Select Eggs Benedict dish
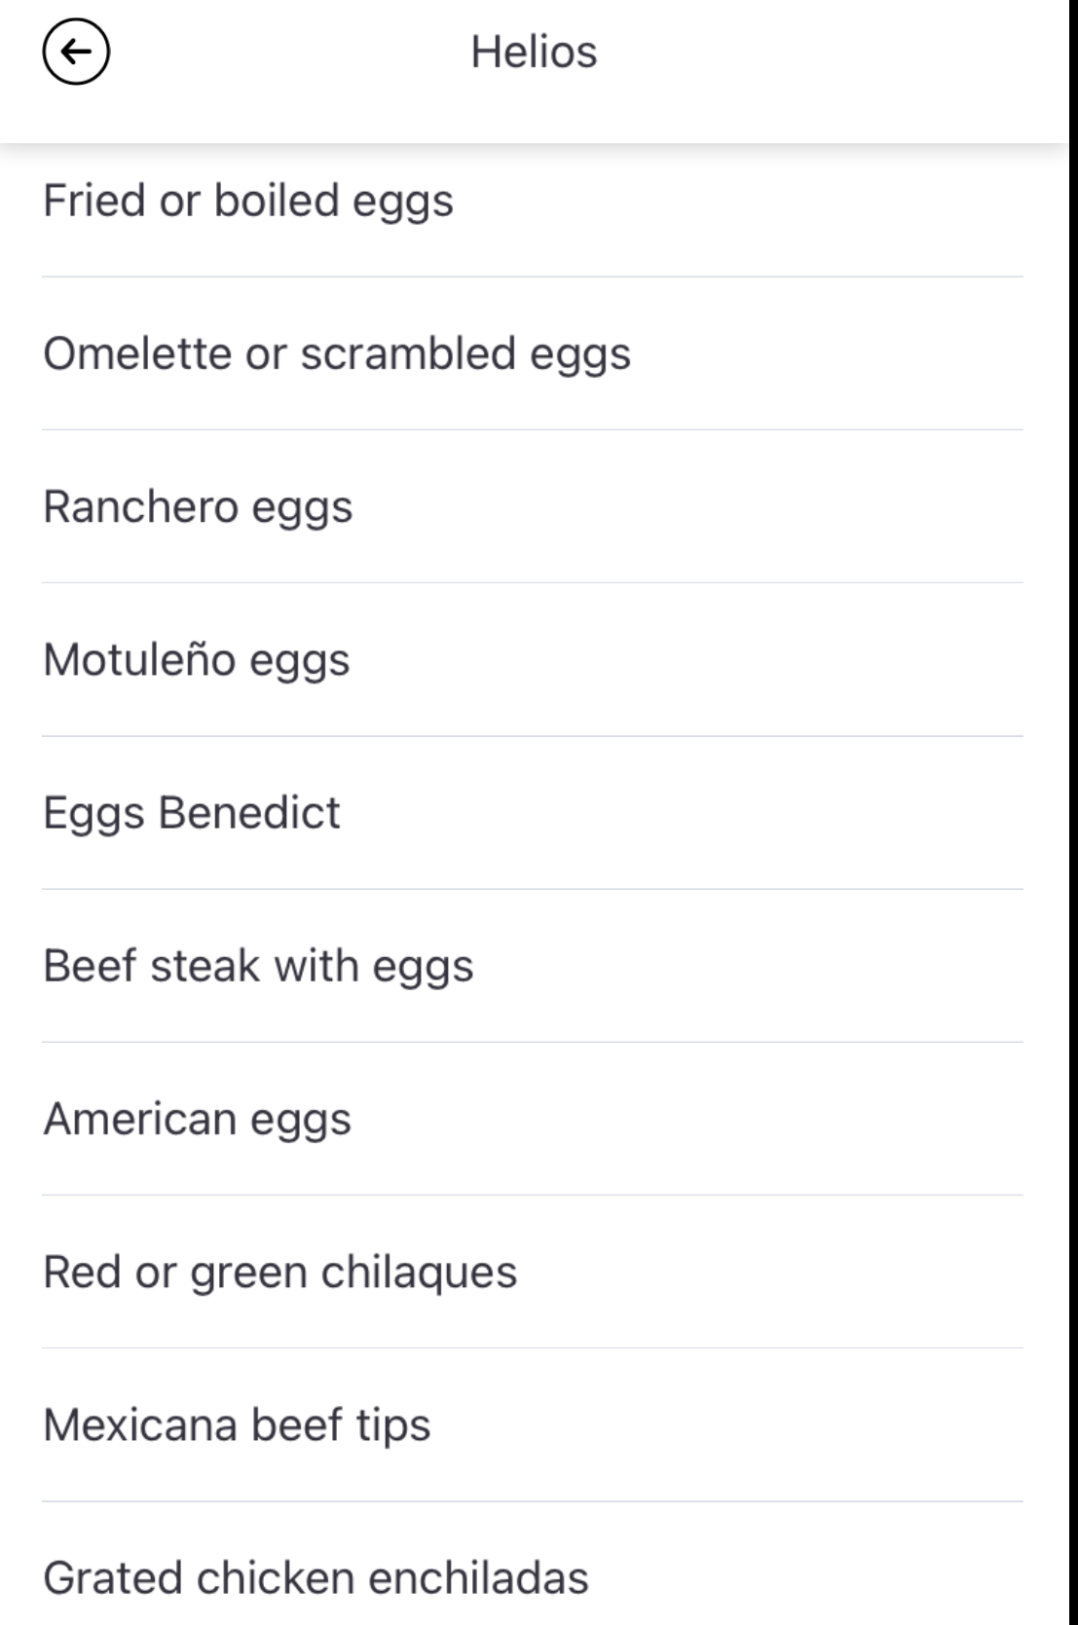Screen dimensions: 1078x1625 pyautogui.click(x=192, y=812)
